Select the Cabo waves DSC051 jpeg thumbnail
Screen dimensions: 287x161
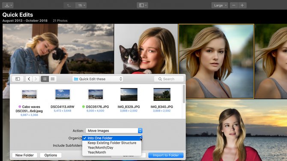pyautogui.click(x=29, y=94)
